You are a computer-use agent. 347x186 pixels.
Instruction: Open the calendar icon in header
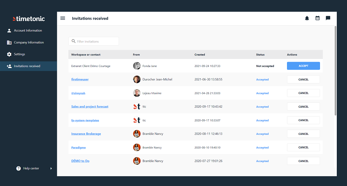tap(317, 18)
